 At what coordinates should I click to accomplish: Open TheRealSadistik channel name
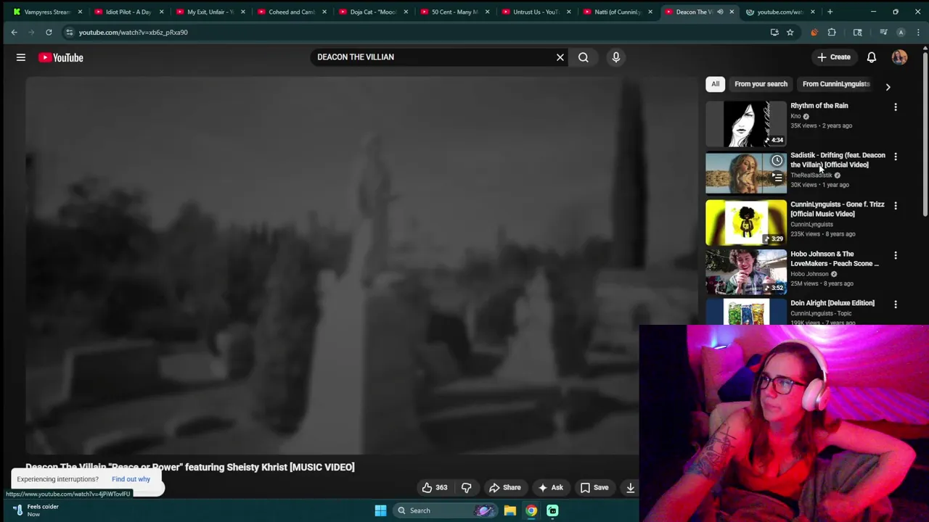pos(811,175)
